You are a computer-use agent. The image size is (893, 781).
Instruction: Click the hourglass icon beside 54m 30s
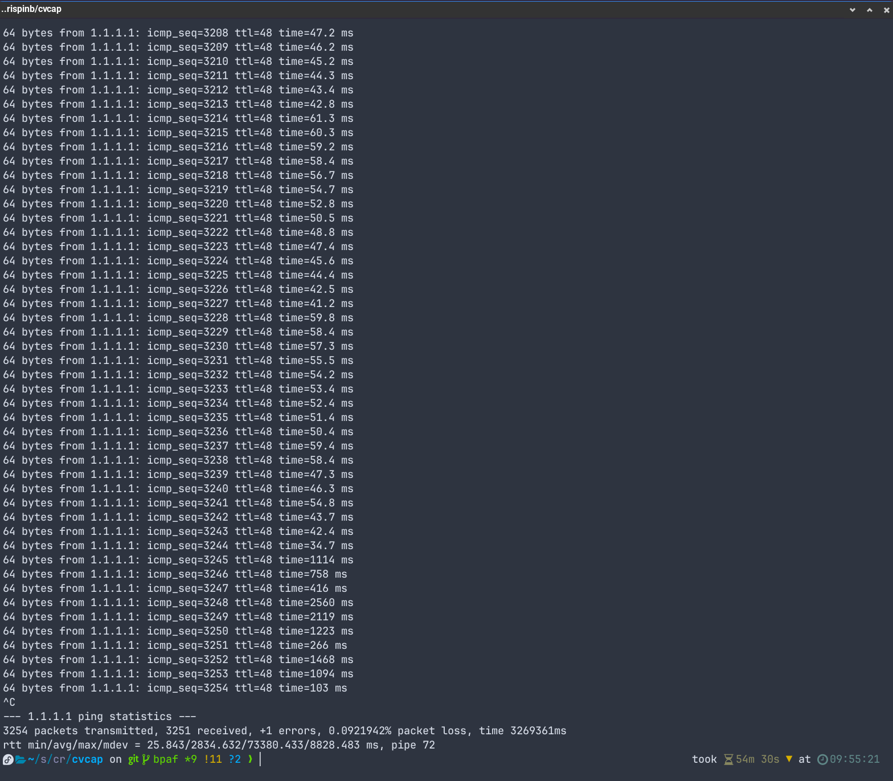[x=728, y=759]
